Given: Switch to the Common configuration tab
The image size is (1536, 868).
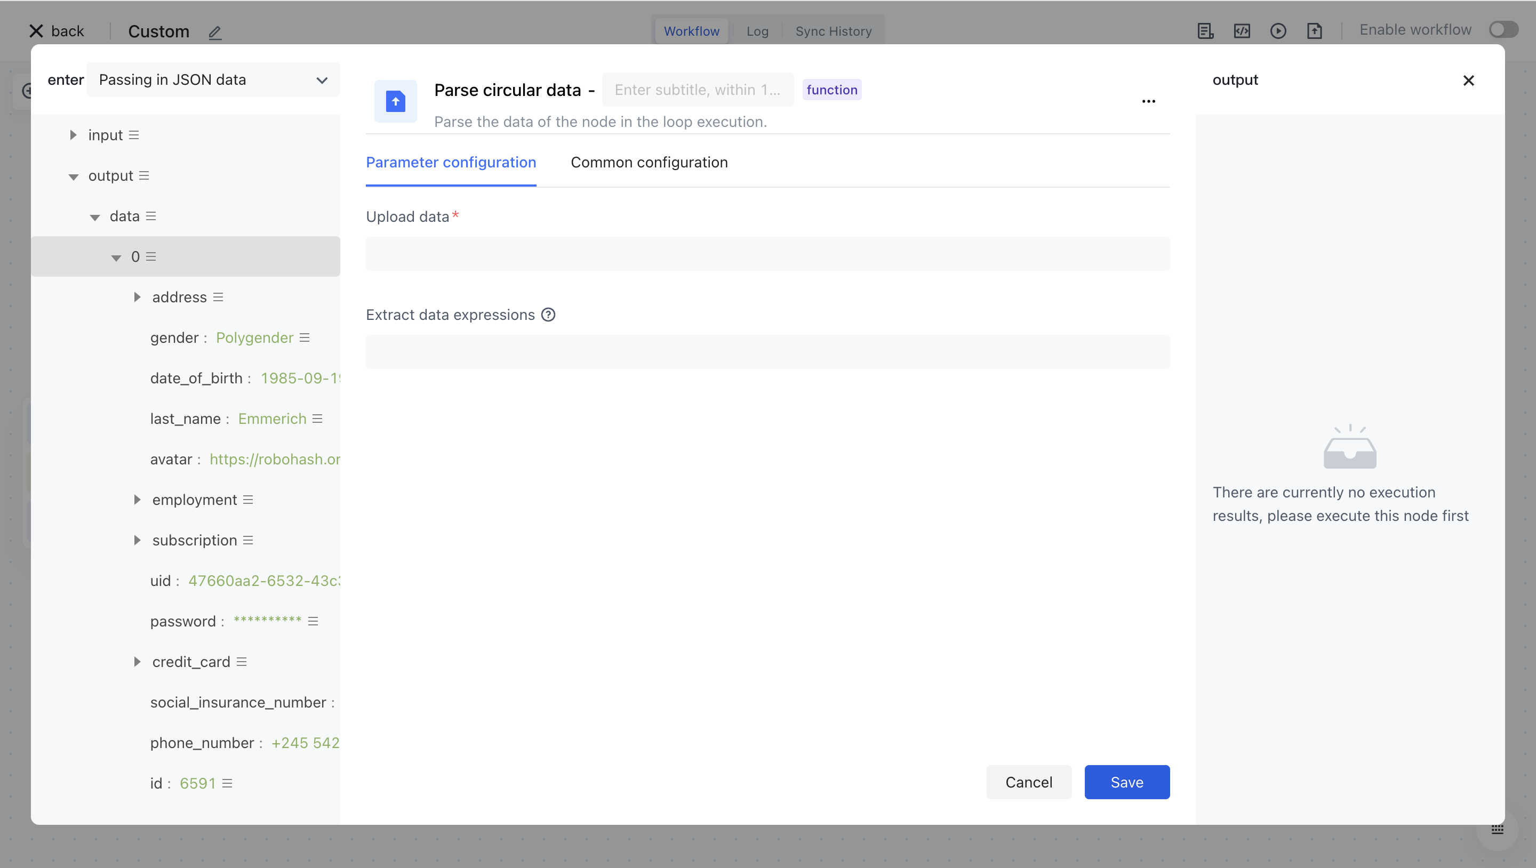Looking at the screenshot, I should (x=649, y=162).
